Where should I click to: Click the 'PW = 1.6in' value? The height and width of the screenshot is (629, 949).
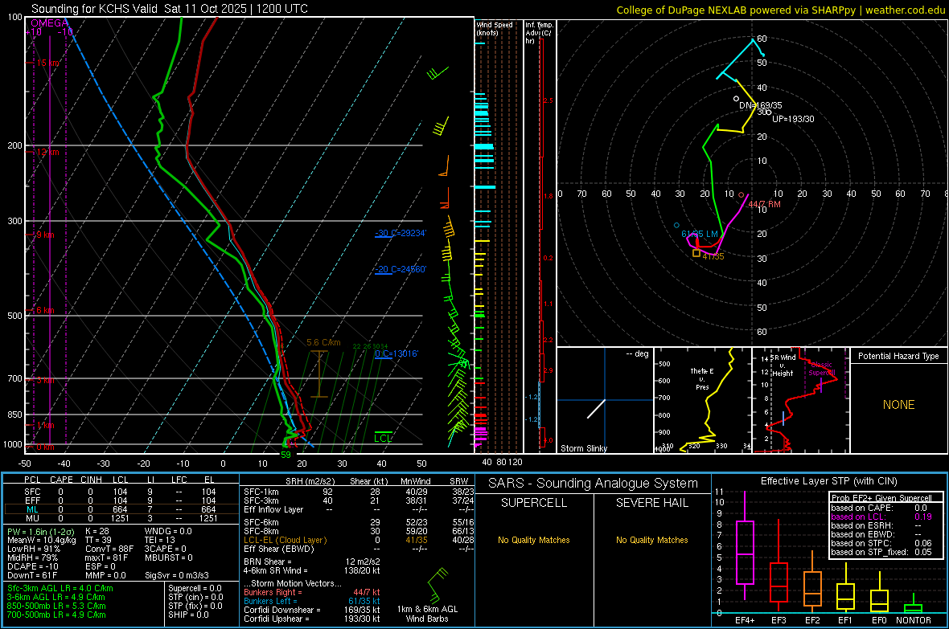(40, 531)
